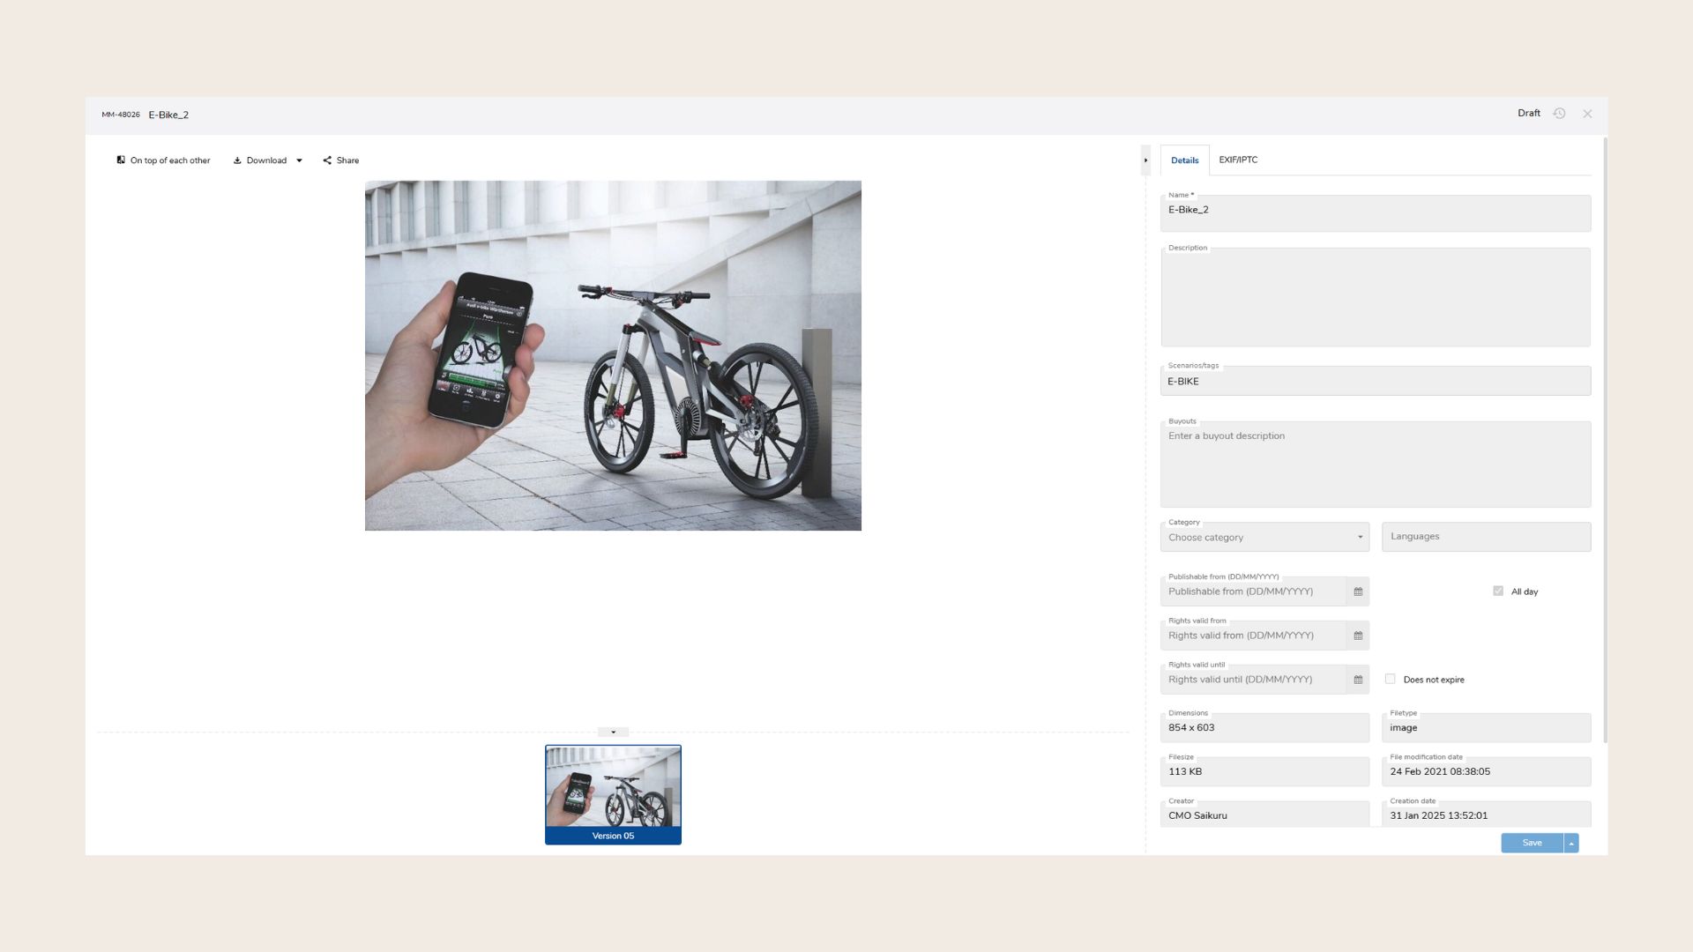The height and width of the screenshot is (952, 1693).
Task: Expand the Download options arrow
Action: point(299,160)
